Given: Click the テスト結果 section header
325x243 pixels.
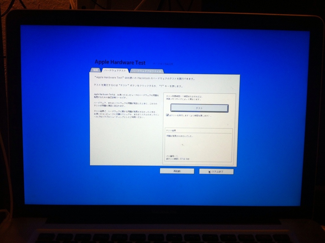Looking at the screenshot, I should pyautogui.click(x=171, y=131).
